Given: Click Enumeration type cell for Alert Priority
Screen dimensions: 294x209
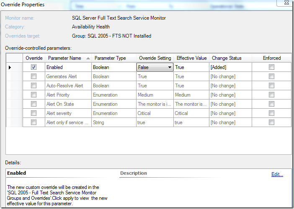Looking at the screenshot, I should (114, 94).
